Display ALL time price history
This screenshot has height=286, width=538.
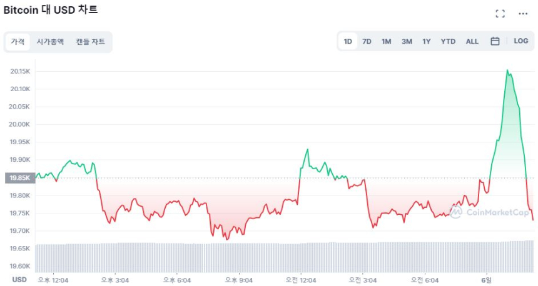pyautogui.click(x=472, y=41)
